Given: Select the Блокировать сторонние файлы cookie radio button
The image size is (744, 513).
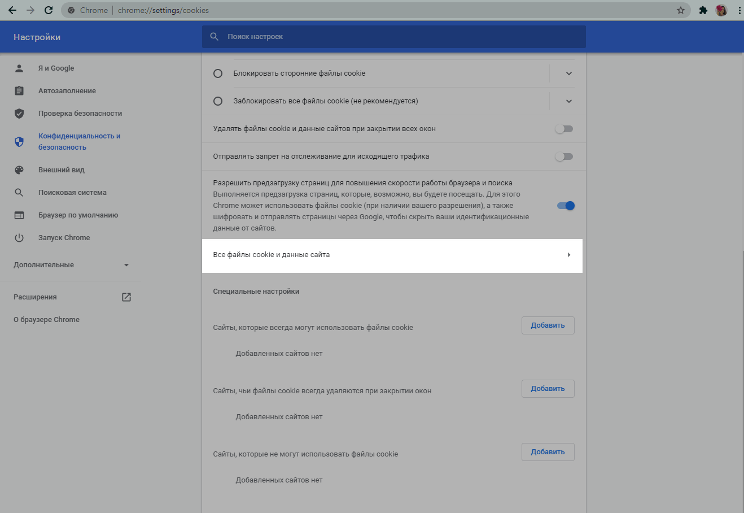Looking at the screenshot, I should pyautogui.click(x=218, y=73).
